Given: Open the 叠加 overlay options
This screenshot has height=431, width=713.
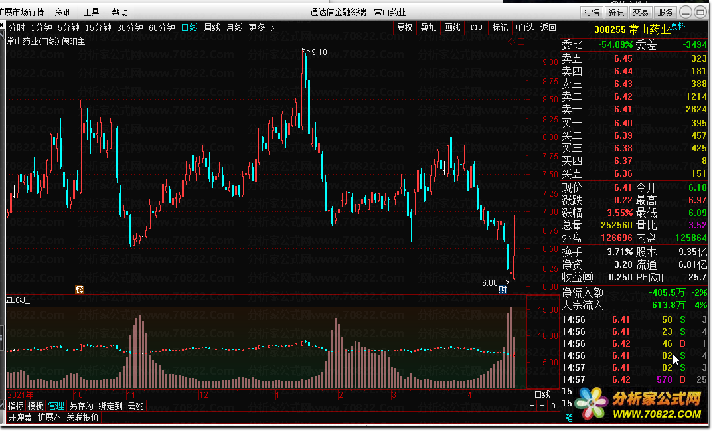Looking at the screenshot, I should (x=428, y=28).
